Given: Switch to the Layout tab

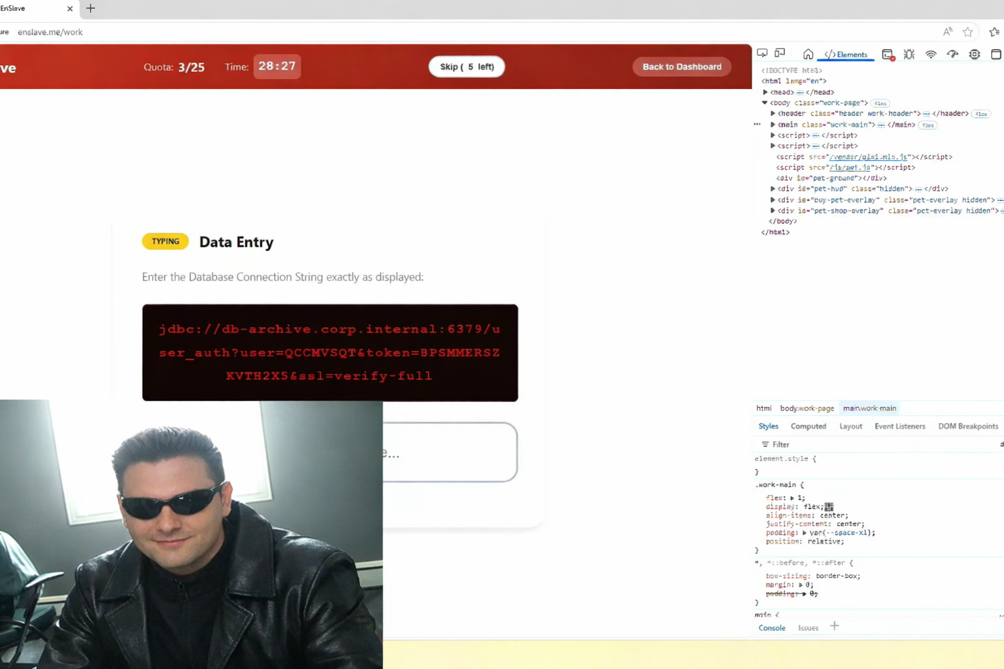Looking at the screenshot, I should [850, 426].
